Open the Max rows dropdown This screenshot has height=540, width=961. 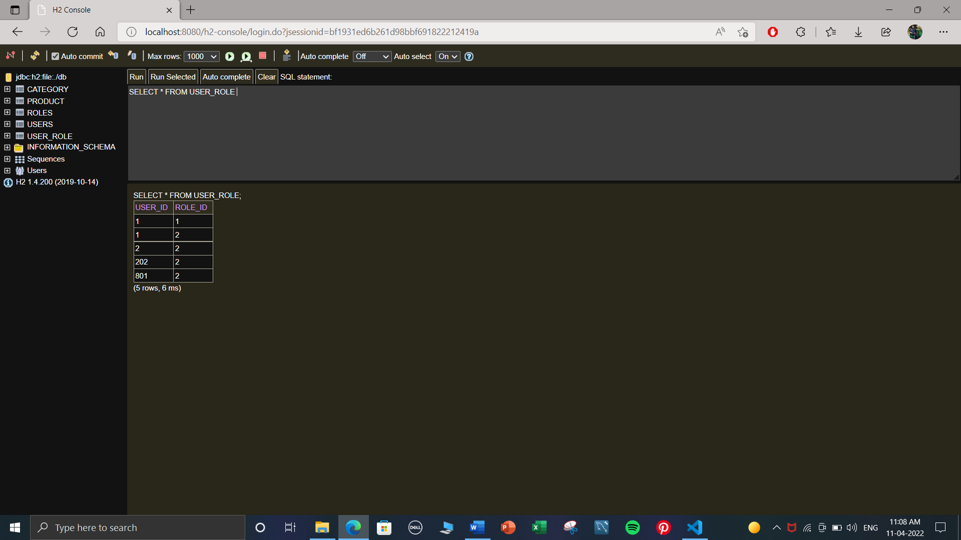click(201, 56)
